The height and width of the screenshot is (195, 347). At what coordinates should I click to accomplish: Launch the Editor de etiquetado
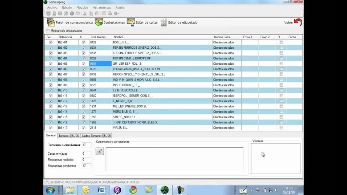pyautogui.click(x=164, y=23)
